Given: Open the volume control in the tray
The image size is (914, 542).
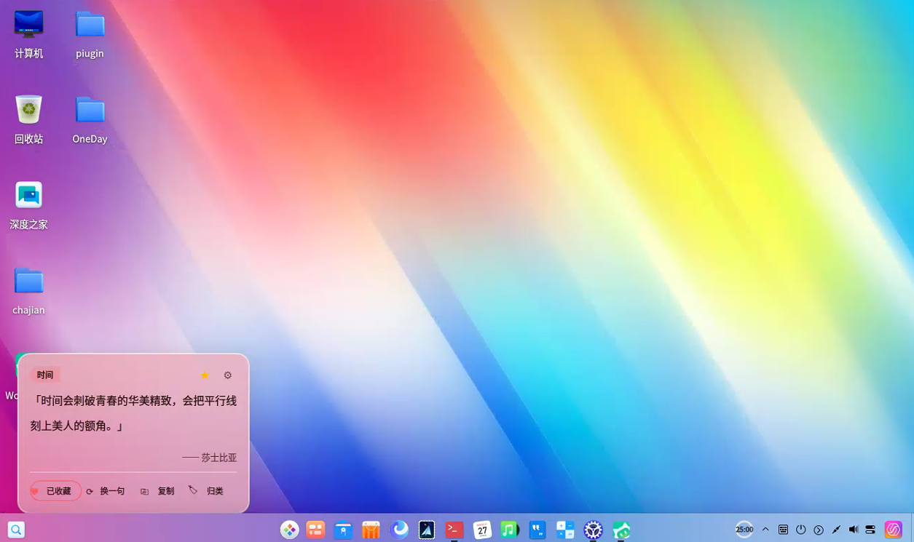Looking at the screenshot, I should tap(854, 530).
